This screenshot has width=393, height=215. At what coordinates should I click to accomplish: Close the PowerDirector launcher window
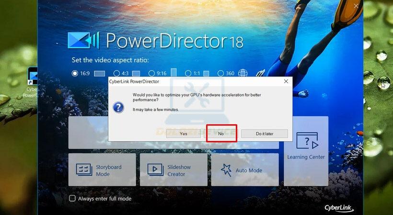click(x=356, y=6)
